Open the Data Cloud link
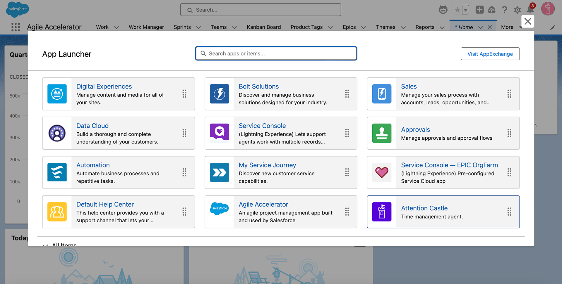This screenshot has height=284, width=562. (x=92, y=126)
